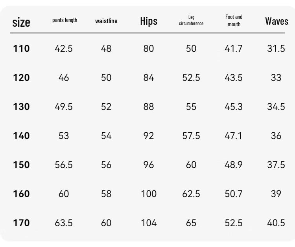Click the waistline column header

[106, 21]
